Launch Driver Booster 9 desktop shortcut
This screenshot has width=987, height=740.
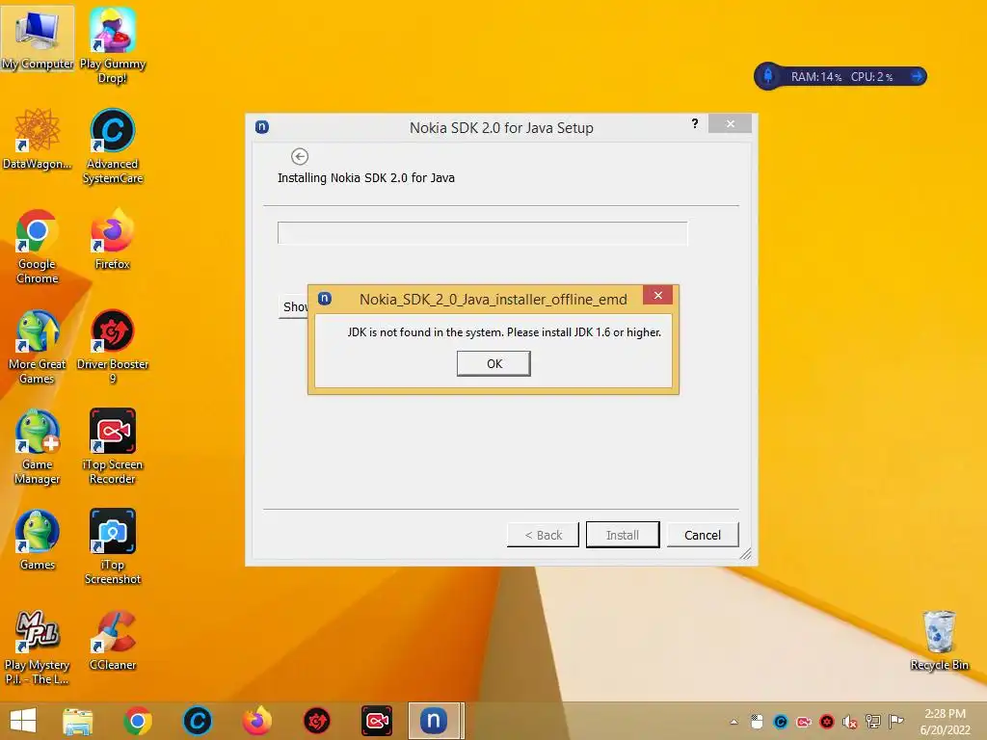point(113,347)
